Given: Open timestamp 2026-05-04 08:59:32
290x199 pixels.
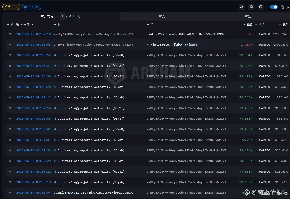Looking at the screenshot, I should (x=33, y=150).
